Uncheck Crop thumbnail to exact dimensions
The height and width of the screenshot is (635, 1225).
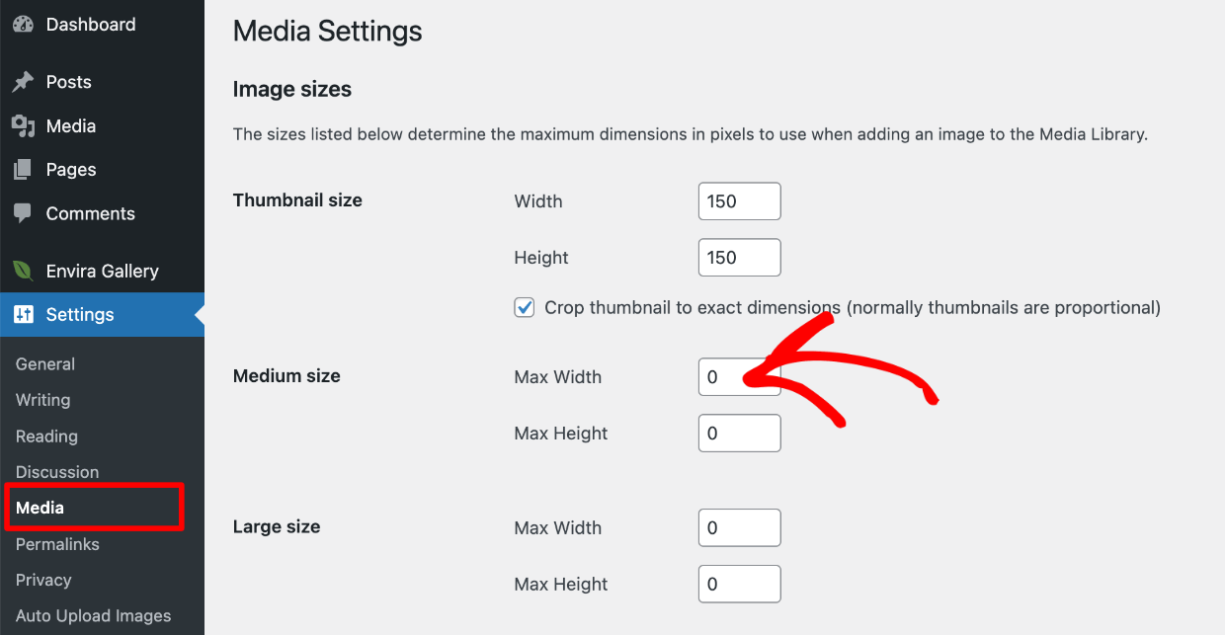pos(524,307)
